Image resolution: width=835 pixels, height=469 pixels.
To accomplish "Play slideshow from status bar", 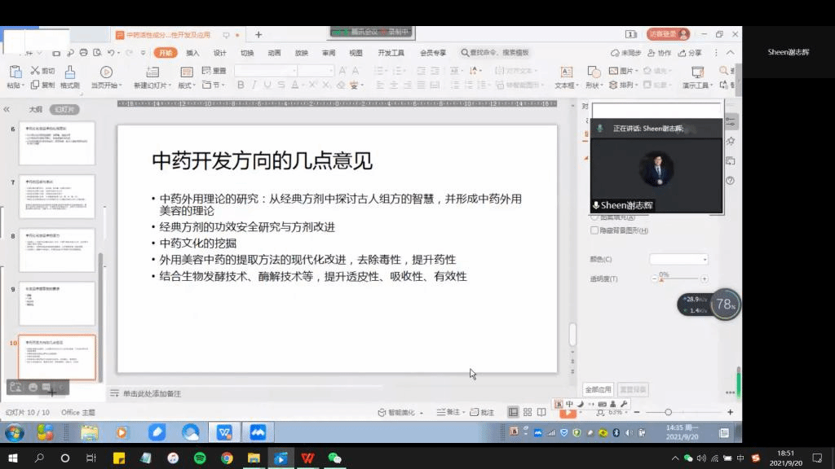I will pyautogui.click(x=568, y=413).
